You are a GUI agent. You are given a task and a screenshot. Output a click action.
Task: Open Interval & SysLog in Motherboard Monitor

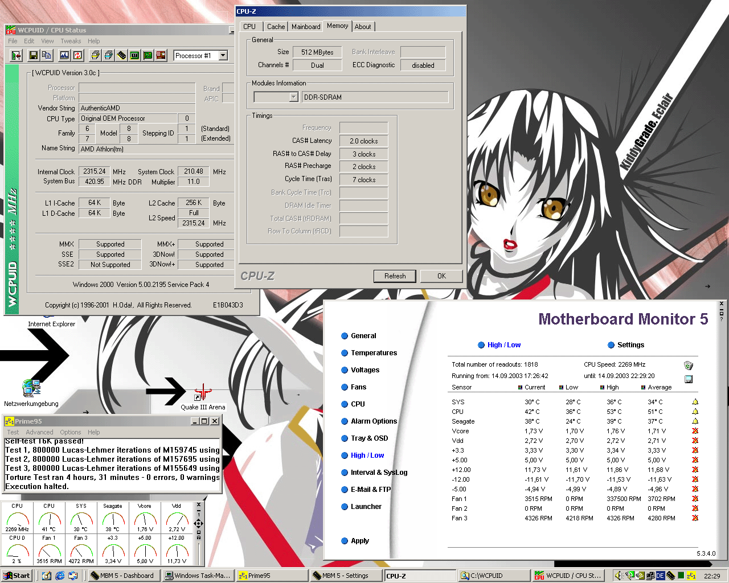[x=374, y=473]
